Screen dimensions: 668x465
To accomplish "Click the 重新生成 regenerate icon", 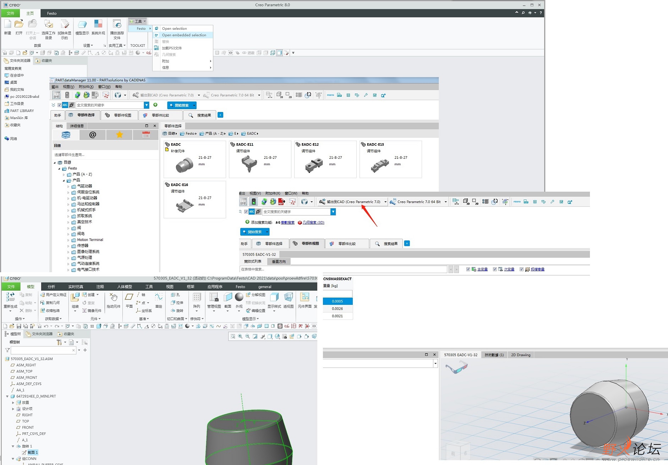I will [x=10, y=297].
